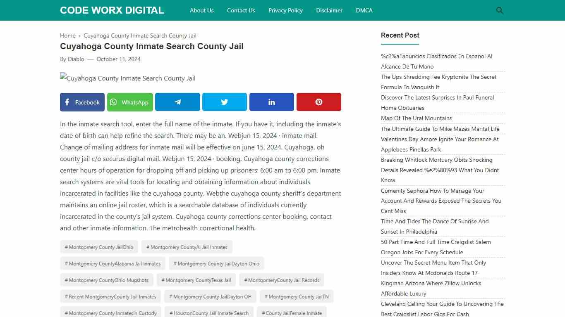Open the DMCA page

coord(364,10)
